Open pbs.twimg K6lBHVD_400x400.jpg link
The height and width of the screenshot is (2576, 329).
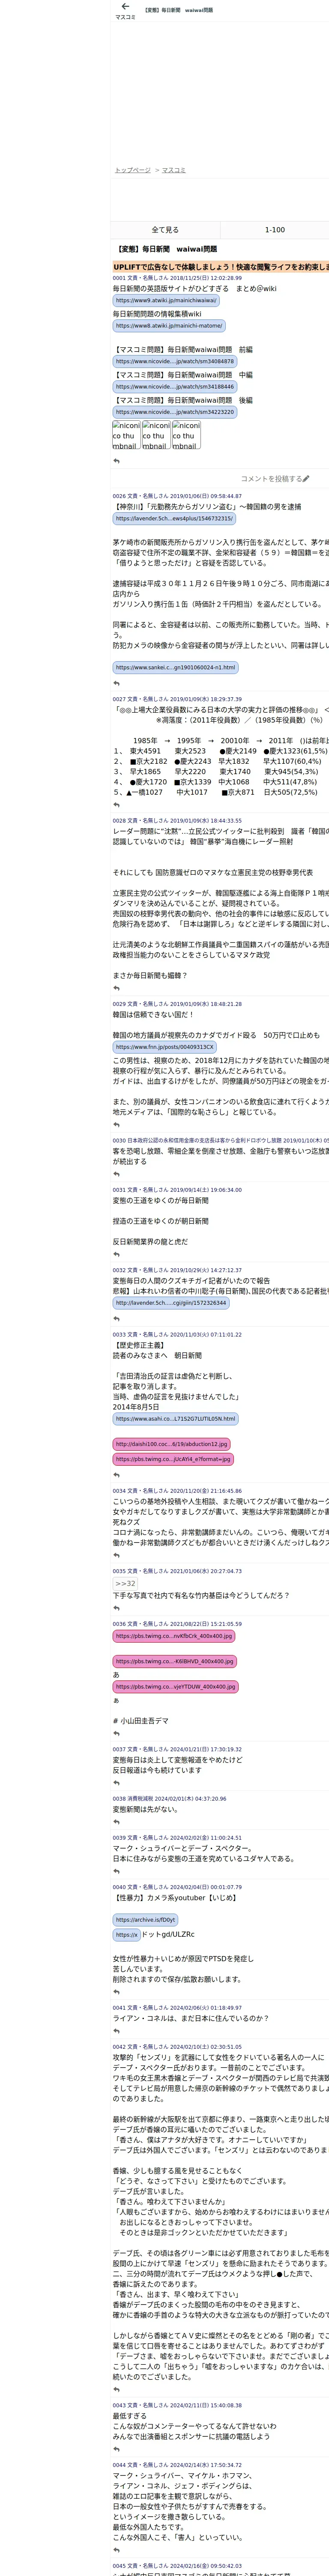tap(174, 1662)
